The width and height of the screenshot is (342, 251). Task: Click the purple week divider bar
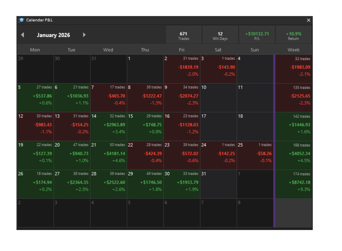pos(274,141)
